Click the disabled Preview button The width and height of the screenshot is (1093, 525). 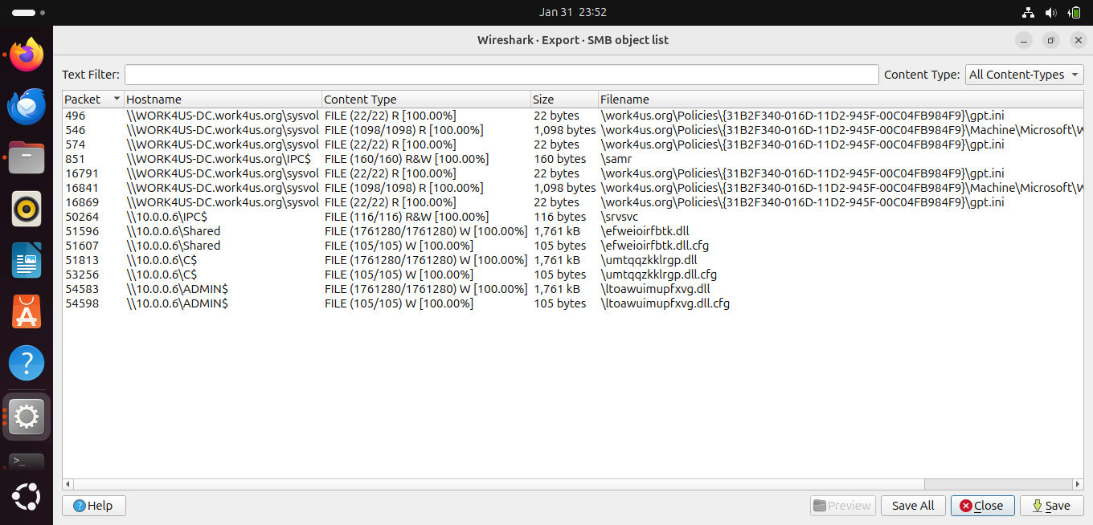(842, 506)
